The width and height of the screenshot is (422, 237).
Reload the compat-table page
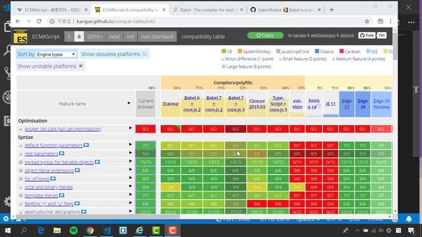[x=39, y=21]
